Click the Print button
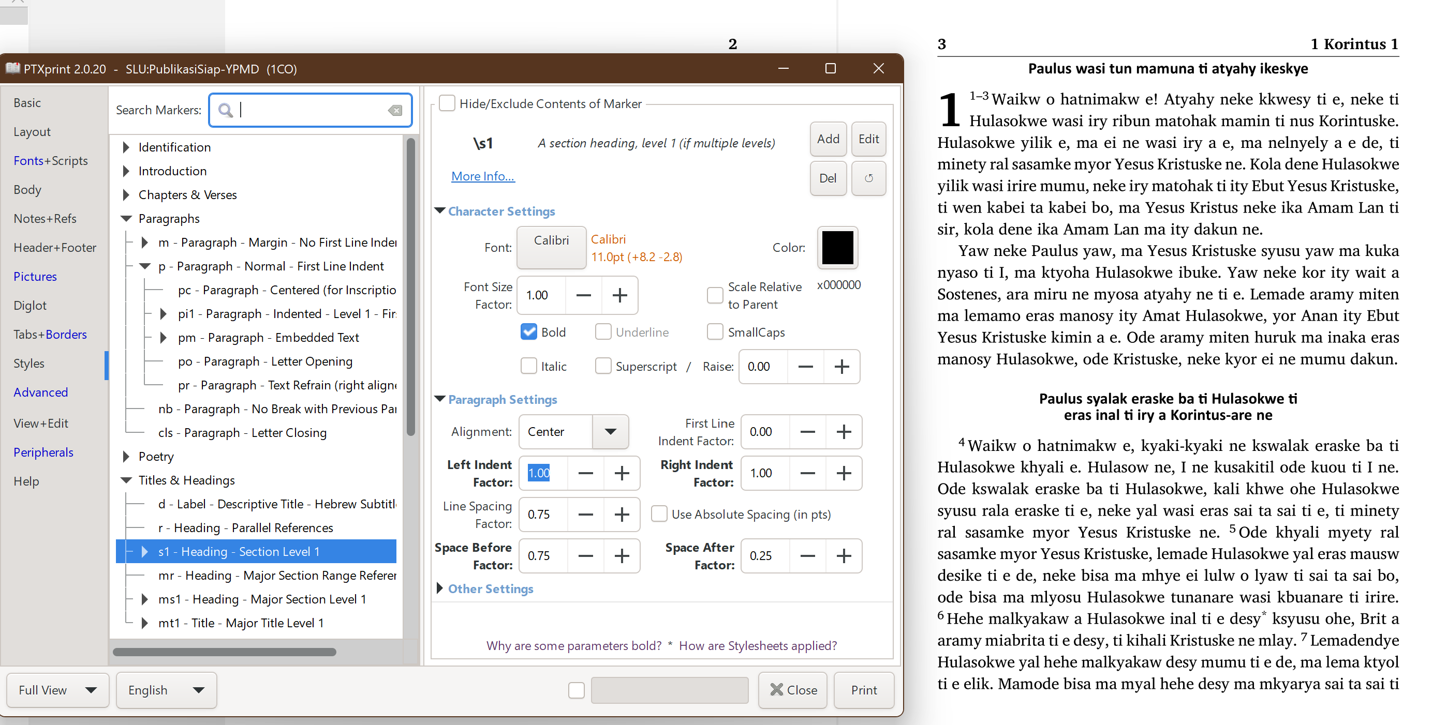 (863, 690)
